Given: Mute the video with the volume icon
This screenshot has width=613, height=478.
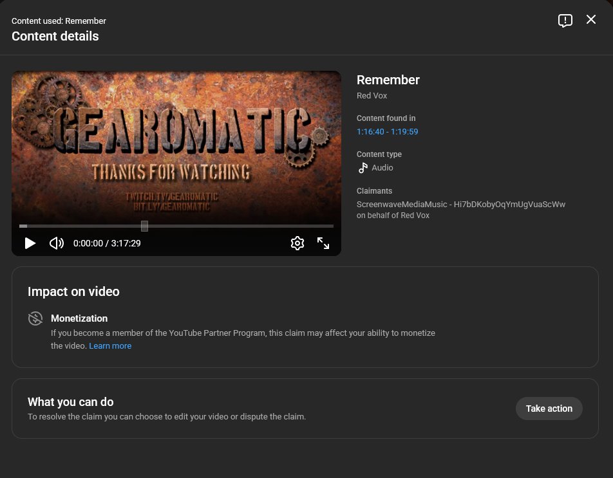Looking at the screenshot, I should tap(57, 243).
